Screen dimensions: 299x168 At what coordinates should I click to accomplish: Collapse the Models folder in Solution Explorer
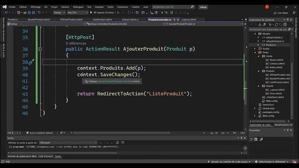[x=255, y=34]
